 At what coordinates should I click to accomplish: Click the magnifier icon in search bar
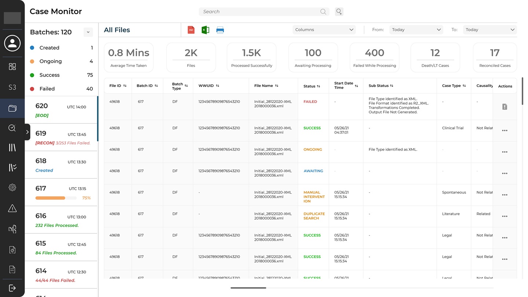tap(323, 12)
